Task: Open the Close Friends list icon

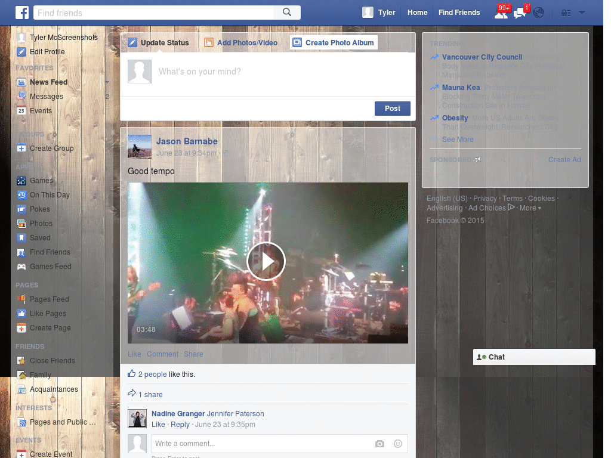Action: (x=21, y=361)
